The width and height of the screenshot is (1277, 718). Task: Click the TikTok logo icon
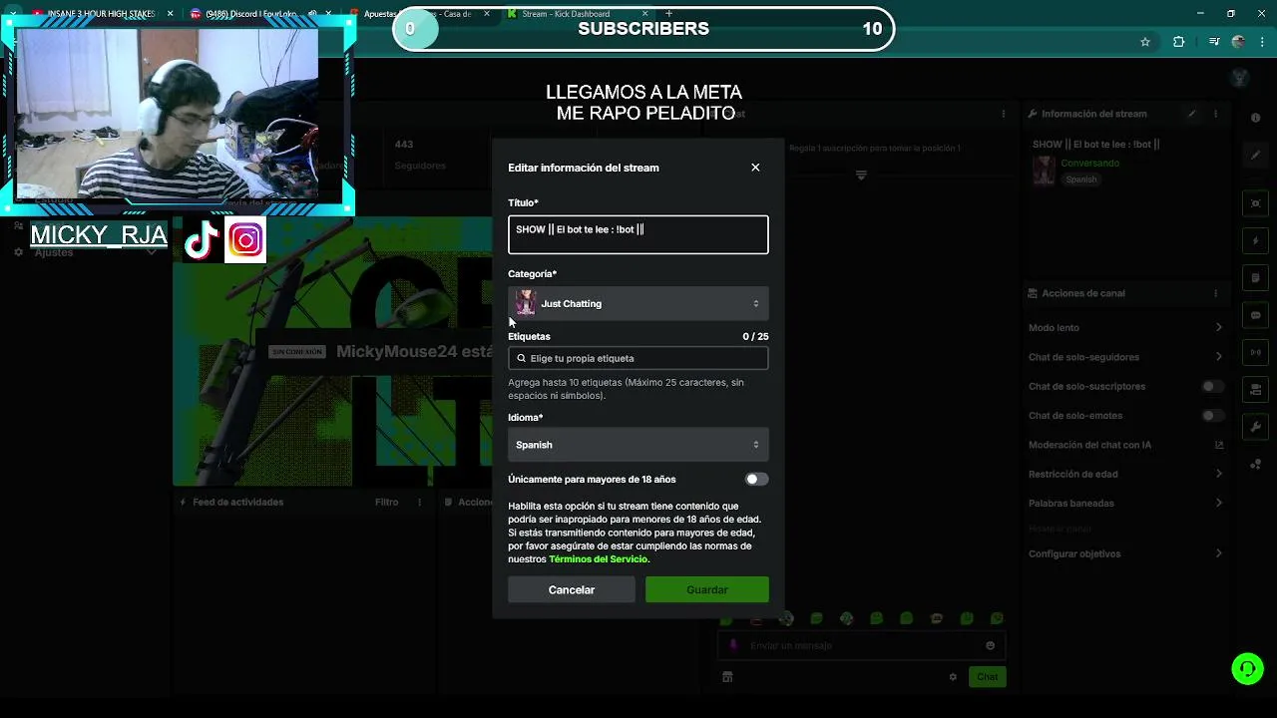coord(202,240)
